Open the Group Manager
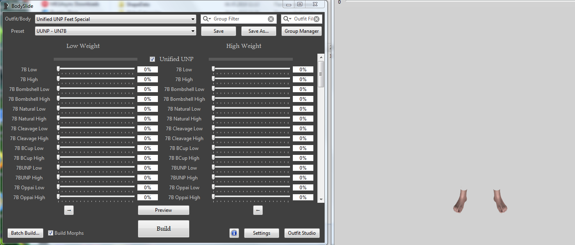This screenshot has height=245, width=575. pos(301,31)
